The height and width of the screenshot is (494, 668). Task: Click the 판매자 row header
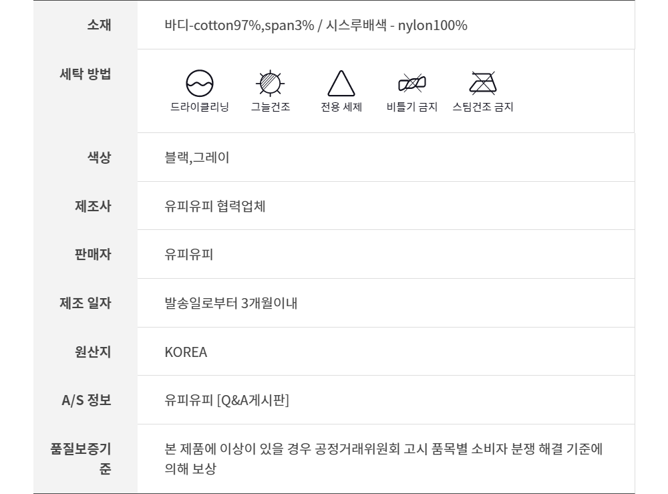(x=93, y=255)
